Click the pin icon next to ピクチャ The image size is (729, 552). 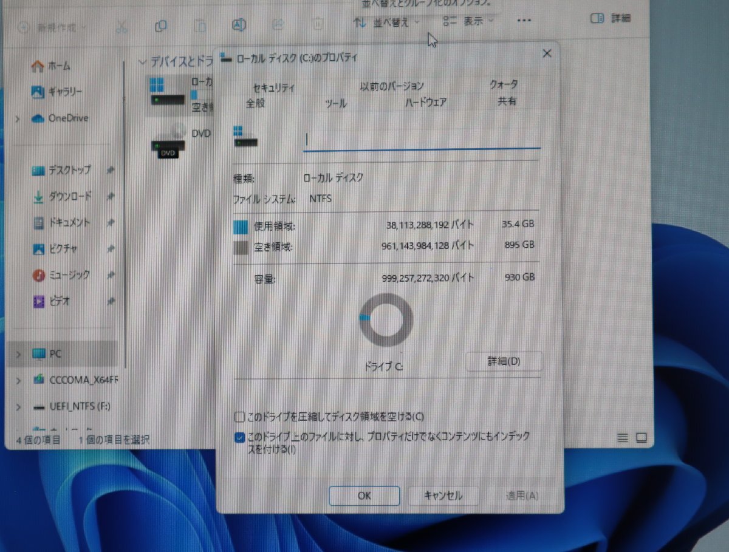(110, 249)
